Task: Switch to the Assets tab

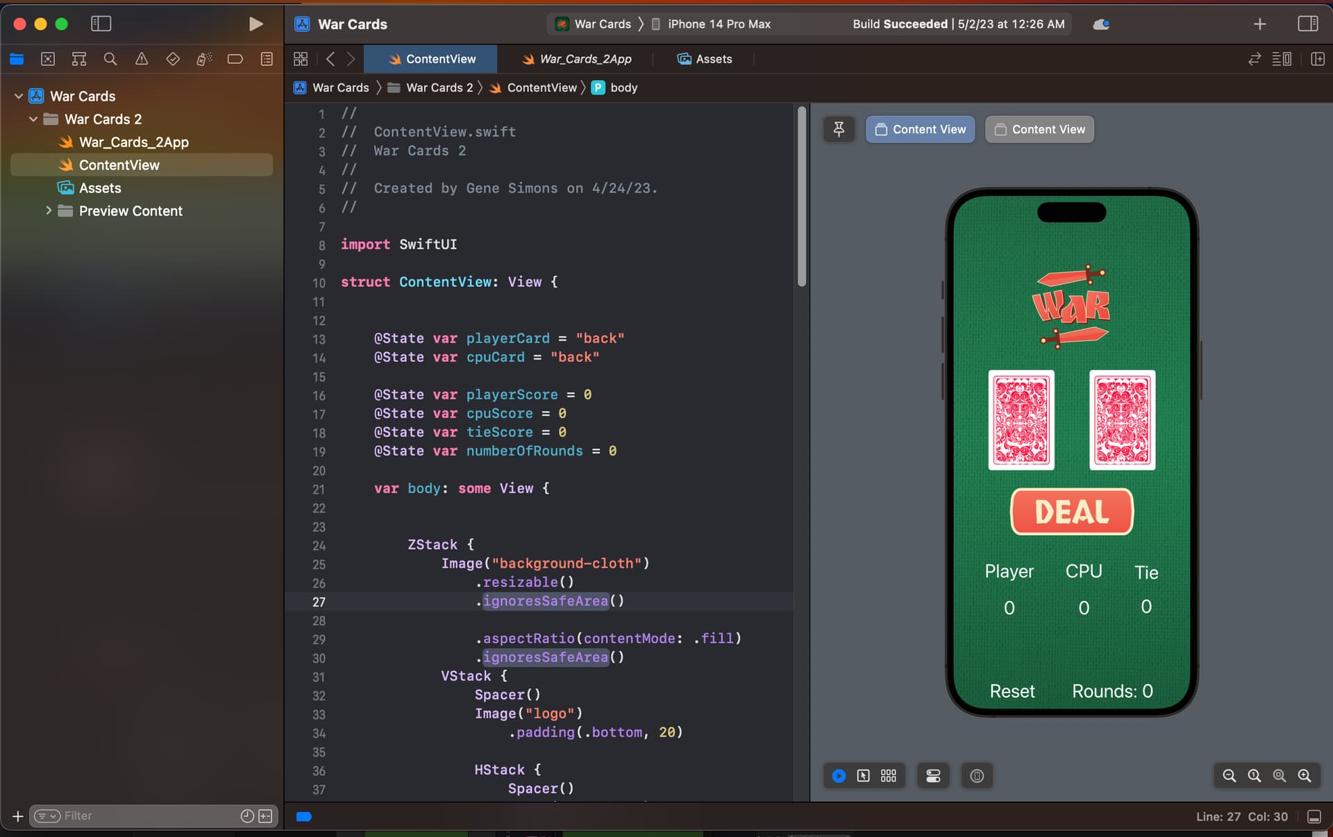Action: coord(705,59)
